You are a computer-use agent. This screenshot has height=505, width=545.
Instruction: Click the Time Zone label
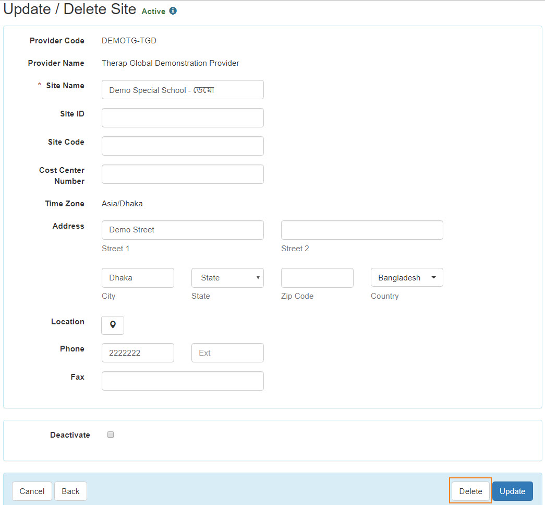[65, 204]
